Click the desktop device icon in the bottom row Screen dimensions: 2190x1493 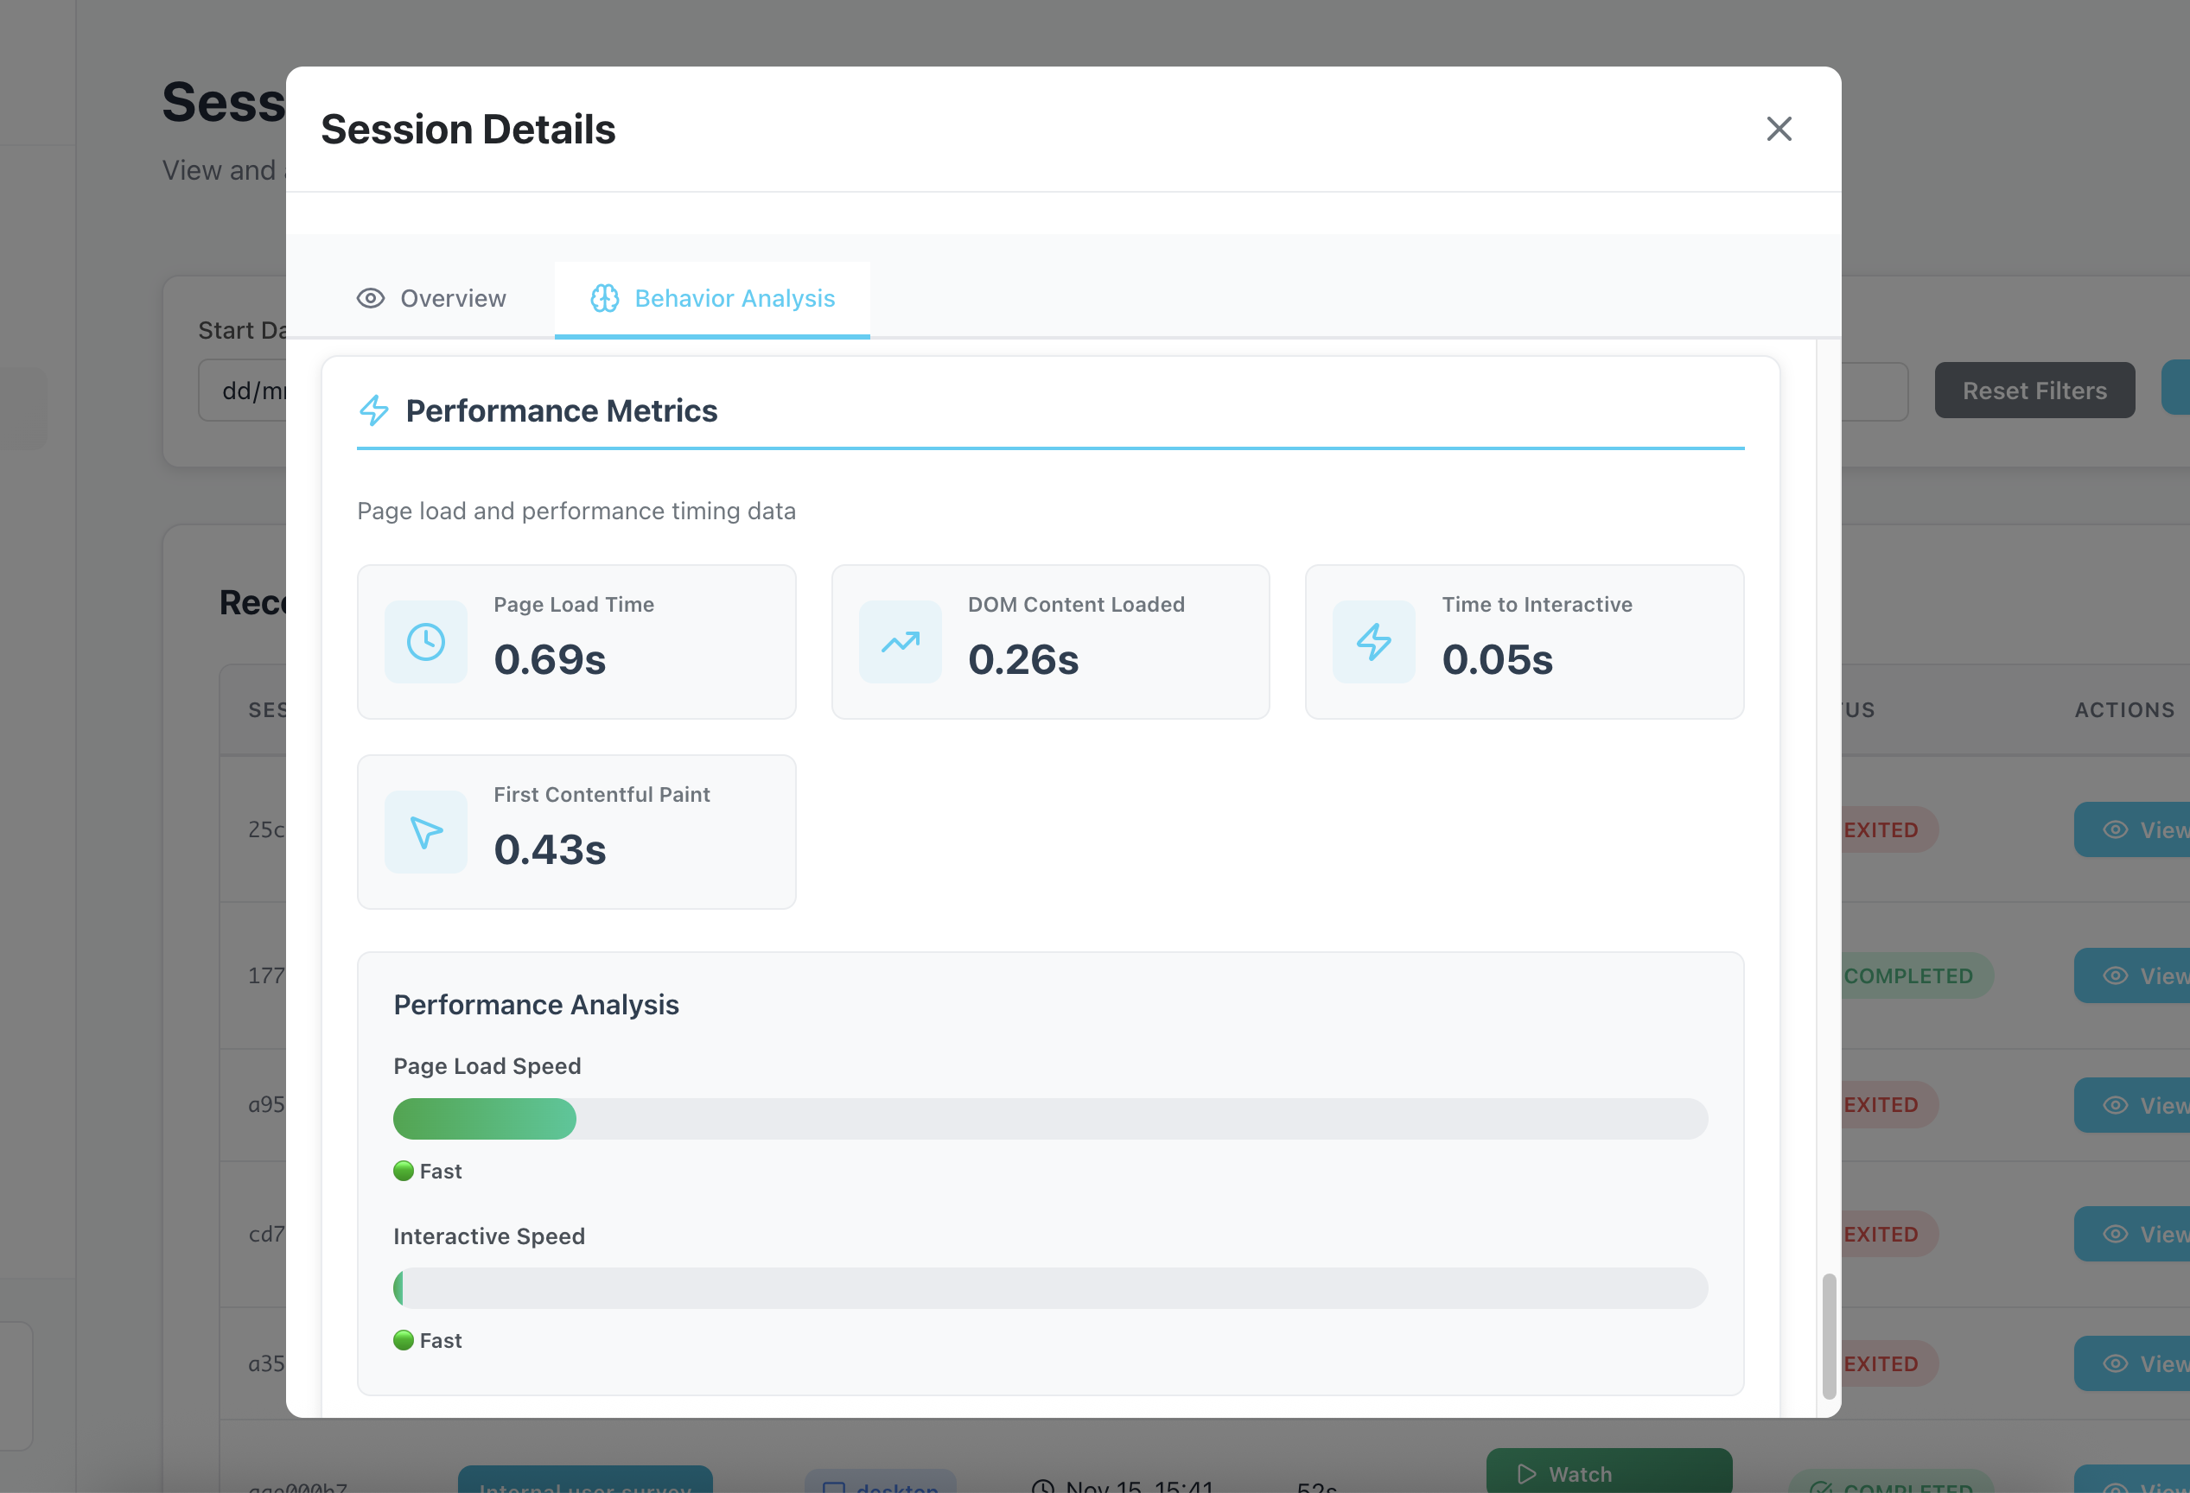click(x=835, y=1485)
